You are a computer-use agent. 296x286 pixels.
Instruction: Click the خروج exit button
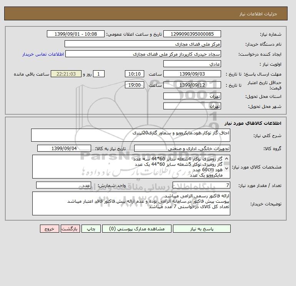50,229
